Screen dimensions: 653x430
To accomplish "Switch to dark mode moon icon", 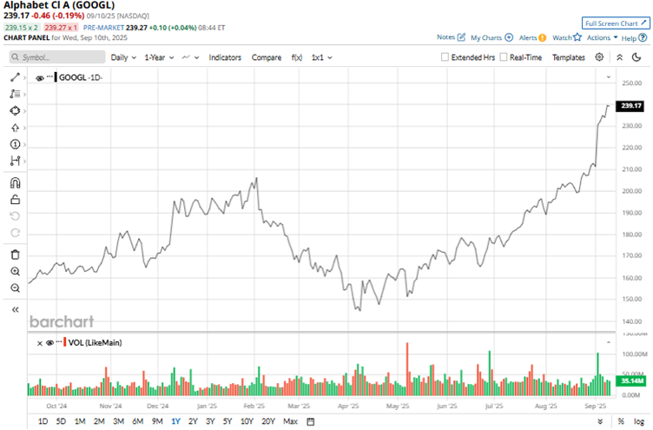I will pos(637,57).
